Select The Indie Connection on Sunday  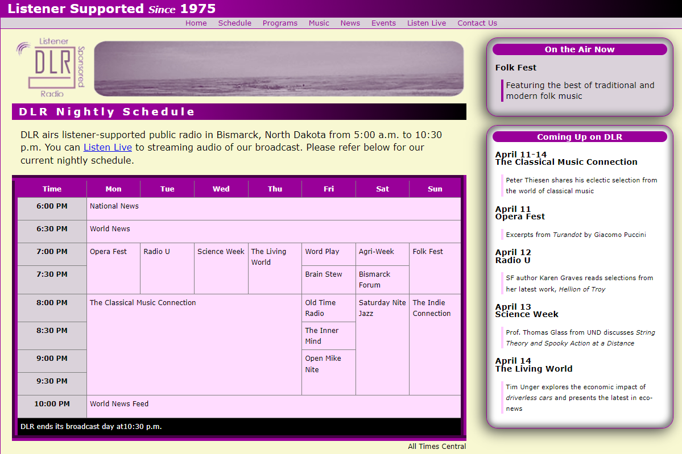[431, 308]
